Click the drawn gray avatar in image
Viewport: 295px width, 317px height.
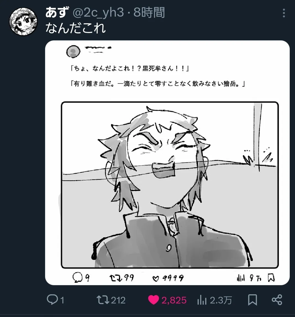pos(73,51)
